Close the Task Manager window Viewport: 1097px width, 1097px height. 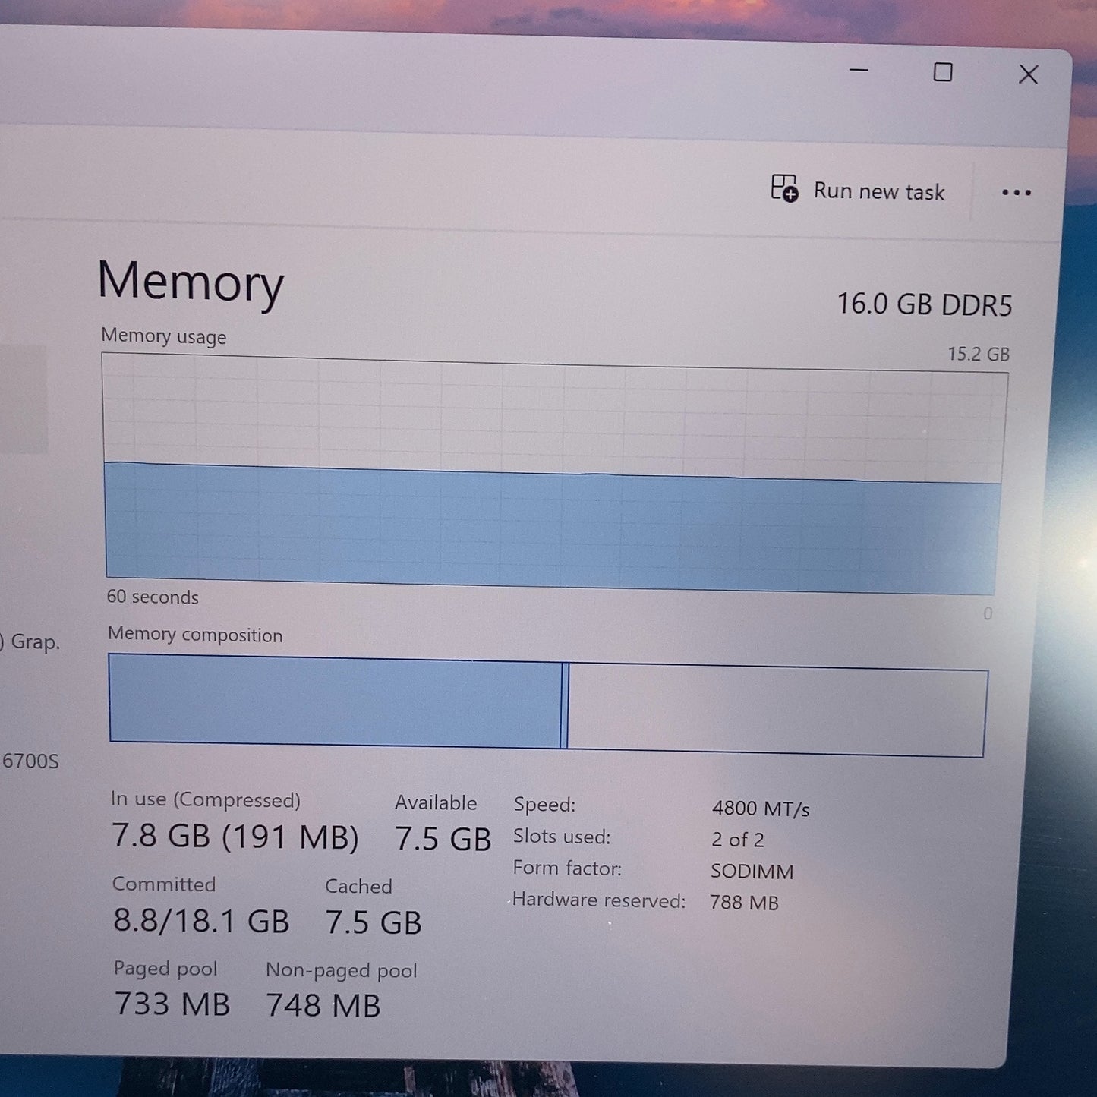pyautogui.click(x=1029, y=74)
